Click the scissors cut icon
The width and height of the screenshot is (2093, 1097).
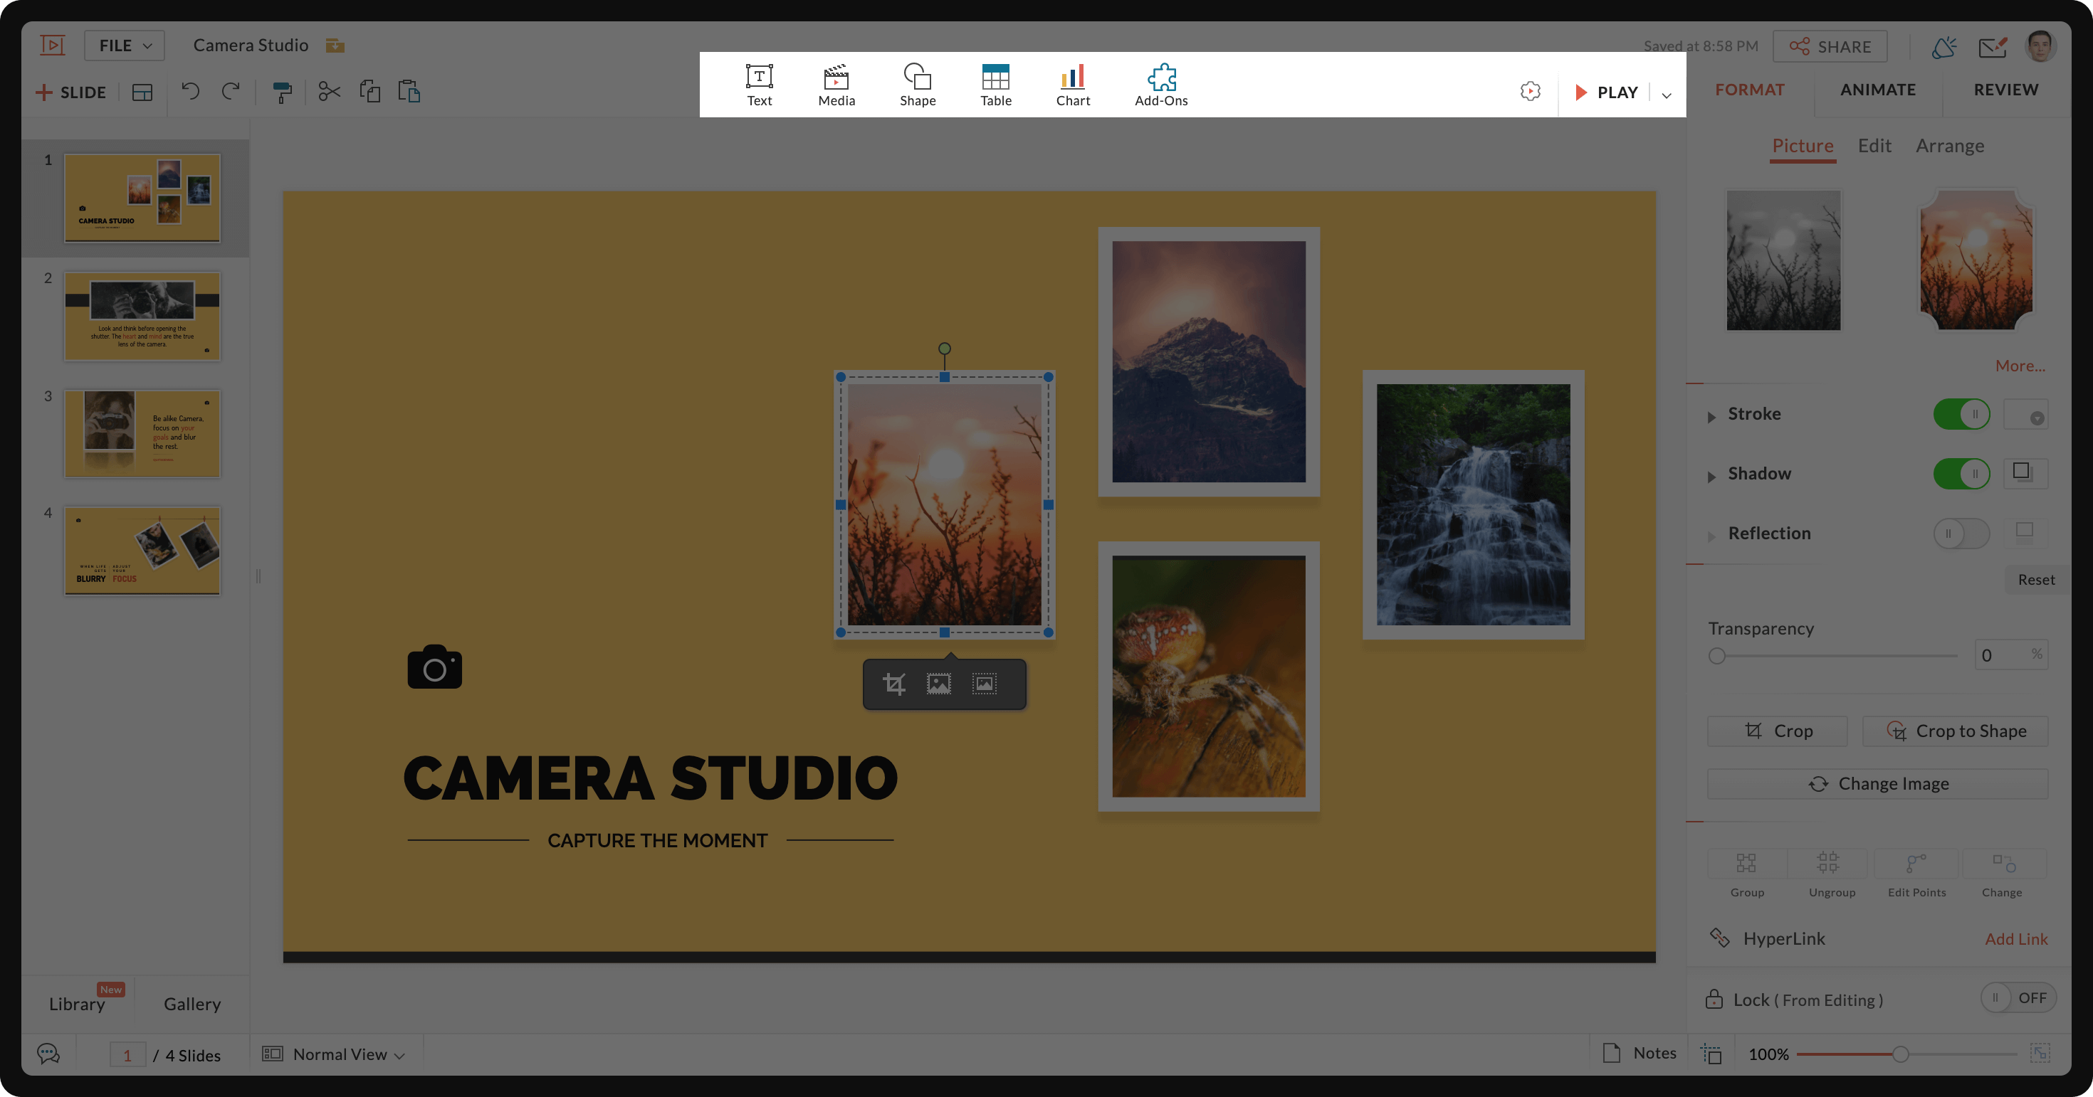329,92
